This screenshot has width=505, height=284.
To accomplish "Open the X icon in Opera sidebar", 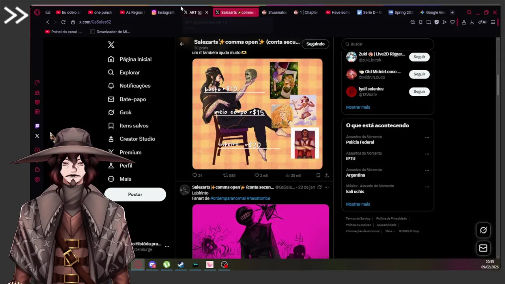I will click(37, 136).
